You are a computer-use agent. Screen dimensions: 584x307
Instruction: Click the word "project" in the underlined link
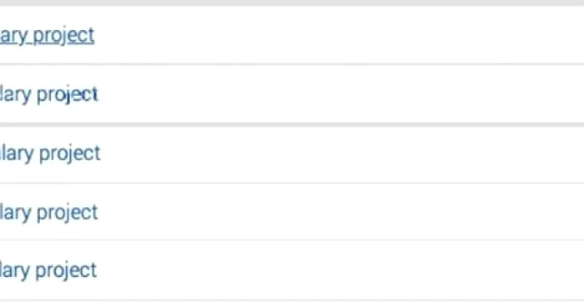[x=63, y=36]
